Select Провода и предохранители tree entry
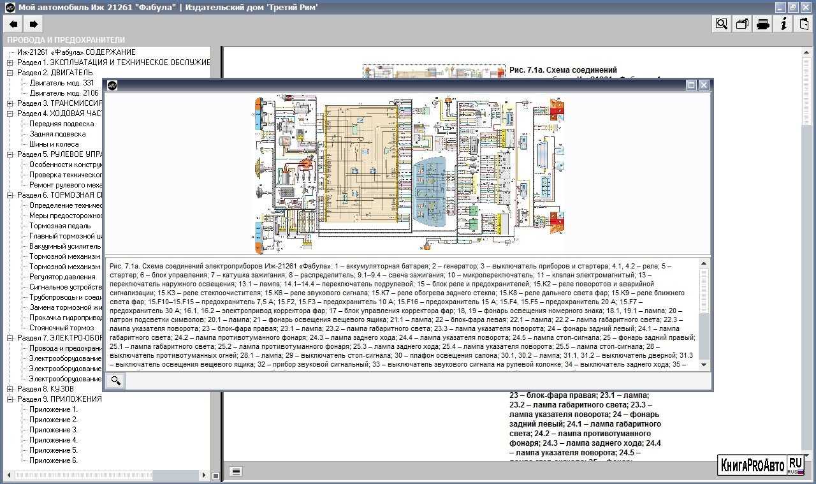 [x=66, y=348]
